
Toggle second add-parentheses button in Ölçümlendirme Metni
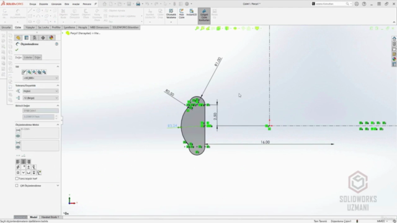point(18,142)
